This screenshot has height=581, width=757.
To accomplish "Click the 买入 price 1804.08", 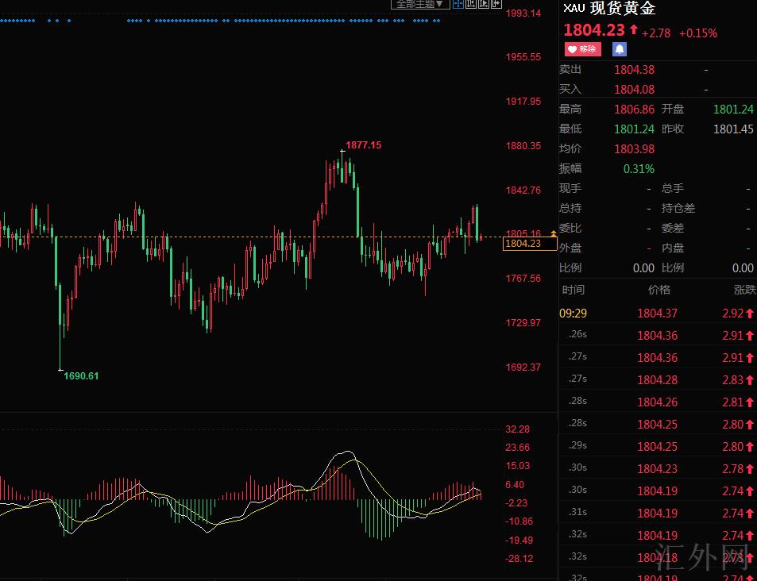I will pyautogui.click(x=634, y=90).
